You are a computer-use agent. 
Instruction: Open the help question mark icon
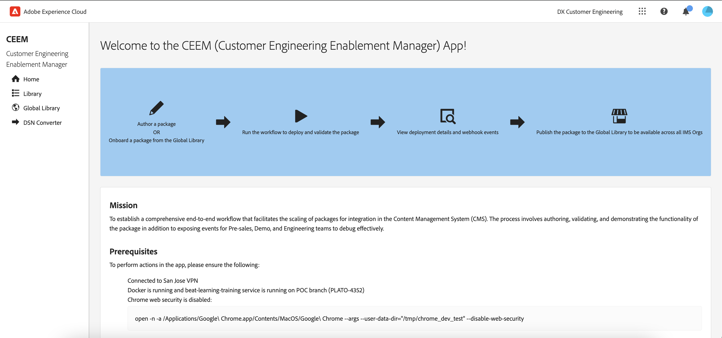[664, 12]
